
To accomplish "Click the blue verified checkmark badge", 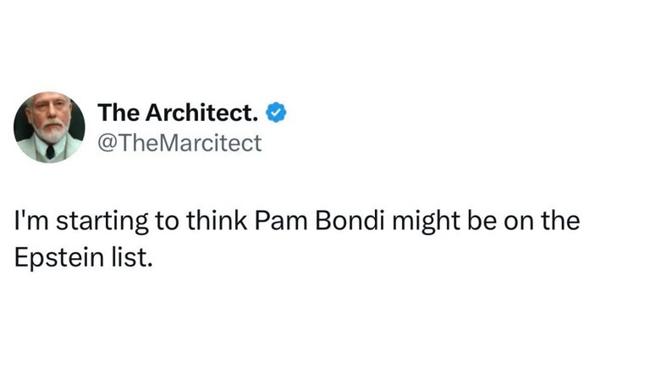I will coord(277,112).
